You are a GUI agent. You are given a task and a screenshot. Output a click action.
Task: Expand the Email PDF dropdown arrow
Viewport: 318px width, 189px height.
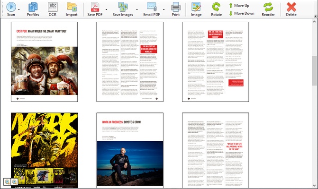[x=164, y=9]
